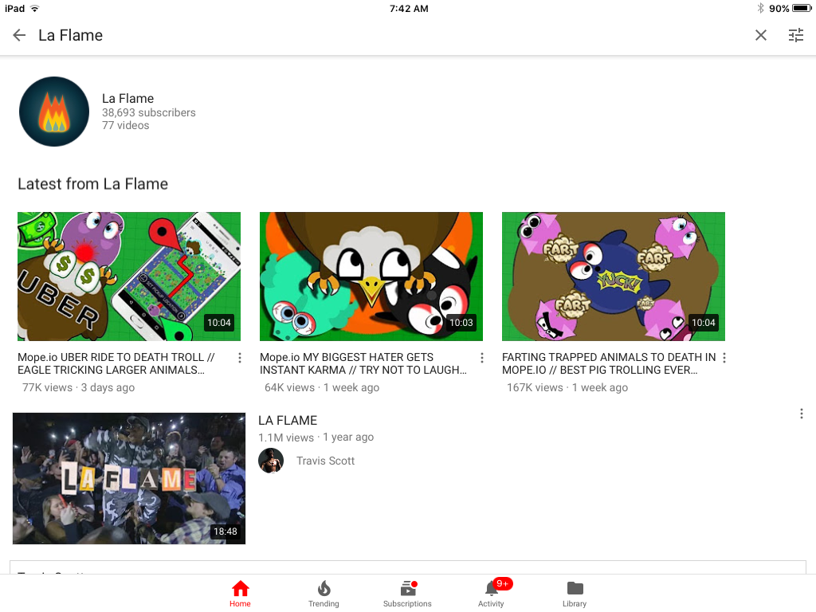Image resolution: width=816 pixels, height=612 pixels.
Task: Open 'FARTING TRAPPED ANIMALS TO DEATH' title
Action: 609,363
